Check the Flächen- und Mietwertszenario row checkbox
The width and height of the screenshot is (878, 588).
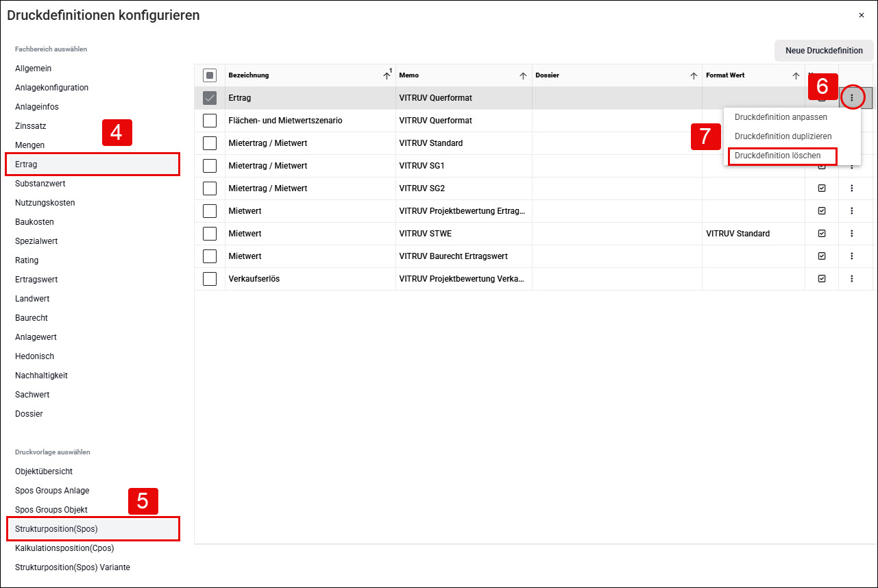[210, 121]
